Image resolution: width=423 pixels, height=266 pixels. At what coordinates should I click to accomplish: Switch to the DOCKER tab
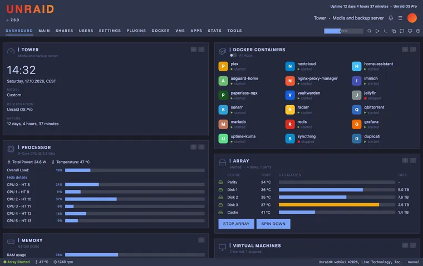tap(161, 31)
